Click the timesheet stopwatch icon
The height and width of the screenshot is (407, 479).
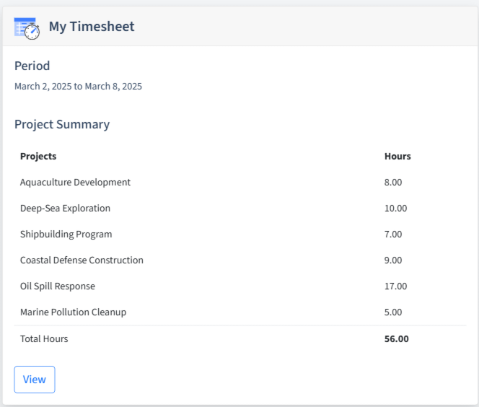click(x=27, y=28)
